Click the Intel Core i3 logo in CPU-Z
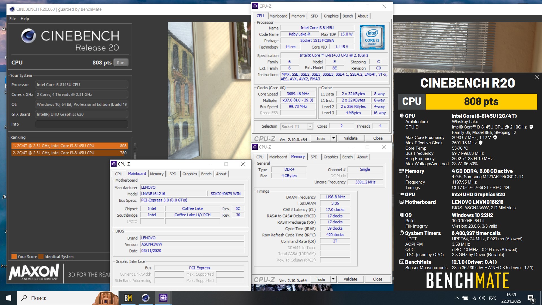 point(372,37)
